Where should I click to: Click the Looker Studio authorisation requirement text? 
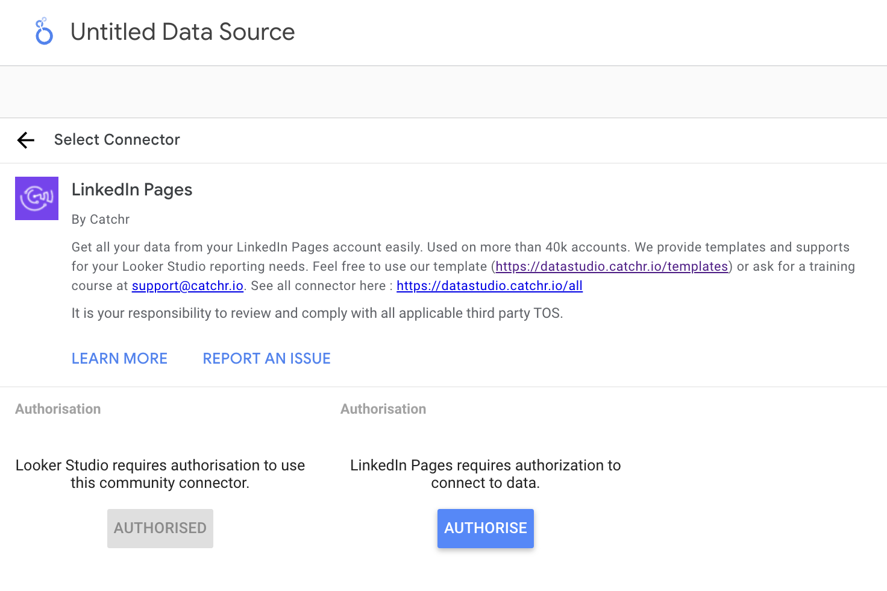pos(160,474)
